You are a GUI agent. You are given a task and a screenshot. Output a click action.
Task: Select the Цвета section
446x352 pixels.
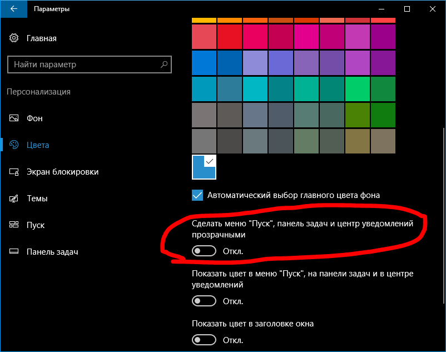click(x=38, y=145)
